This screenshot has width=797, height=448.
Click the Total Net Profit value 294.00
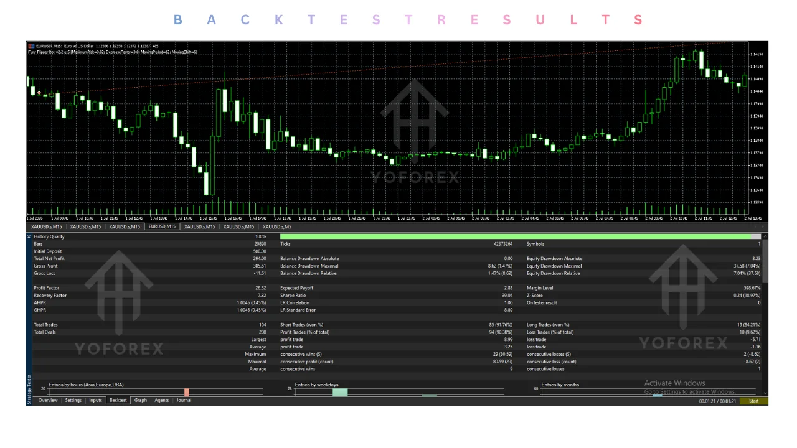260,259
